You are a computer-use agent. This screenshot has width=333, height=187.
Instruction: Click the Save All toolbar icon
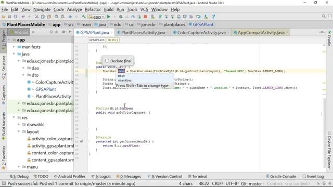(x=9, y=17)
